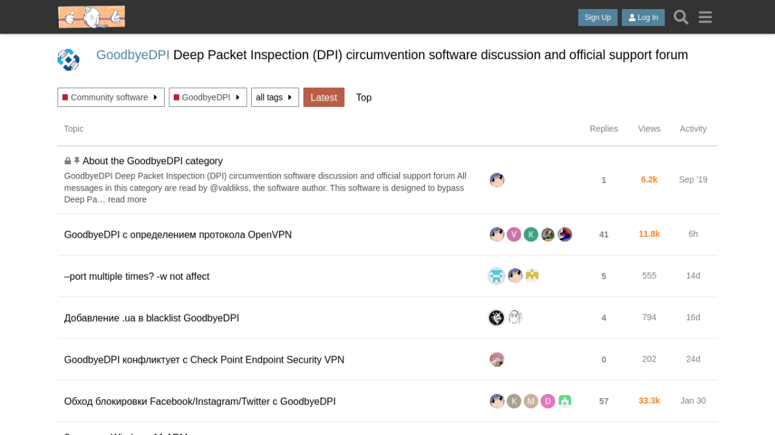Click 33.3k views value

pyautogui.click(x=649, y=401)
